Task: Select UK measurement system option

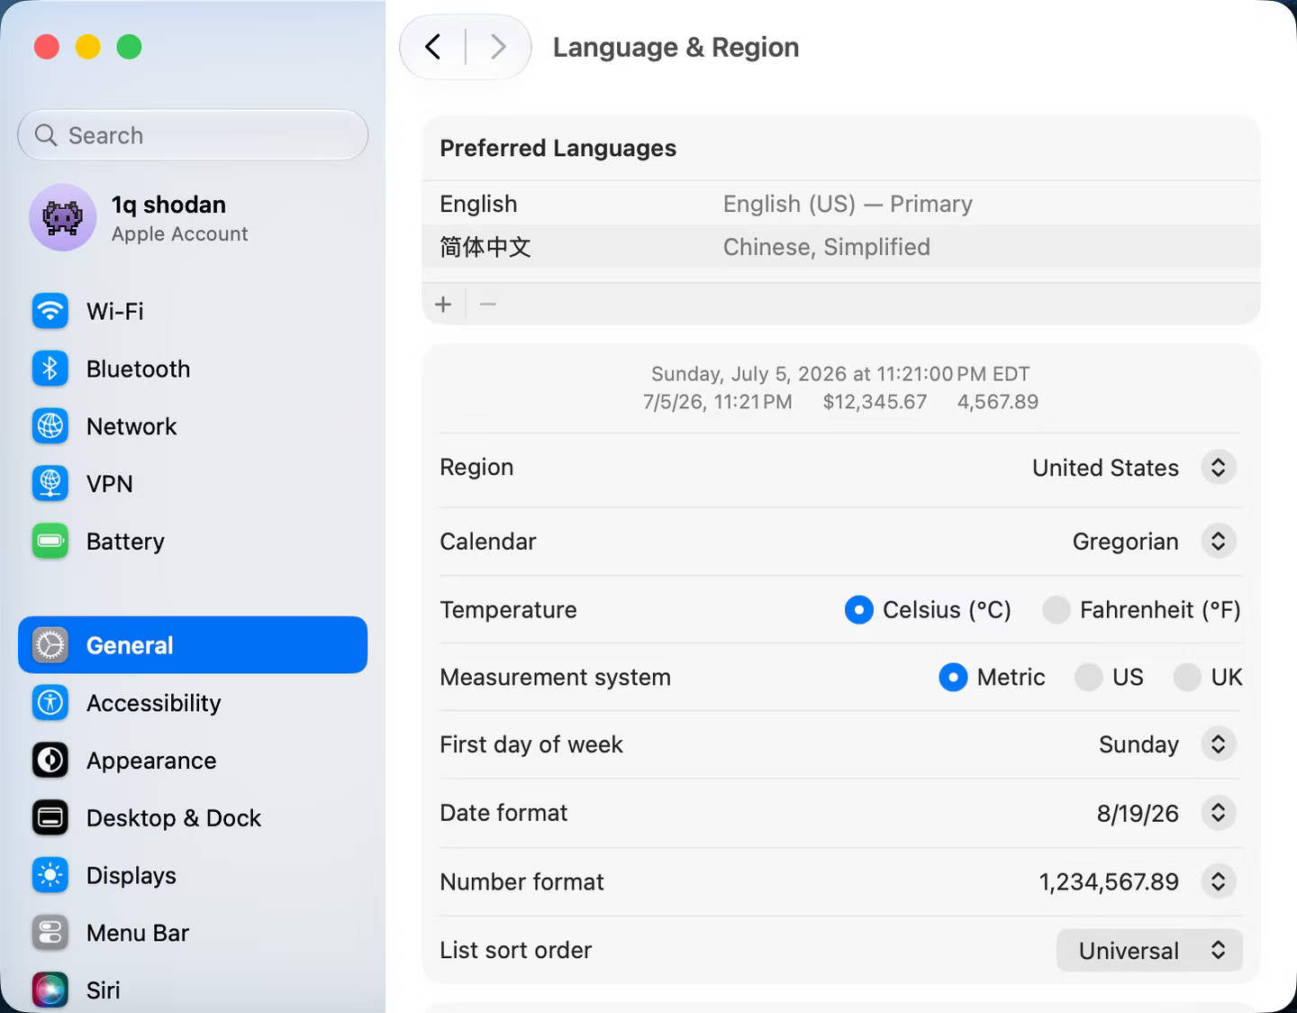Action: (1187, 677)
